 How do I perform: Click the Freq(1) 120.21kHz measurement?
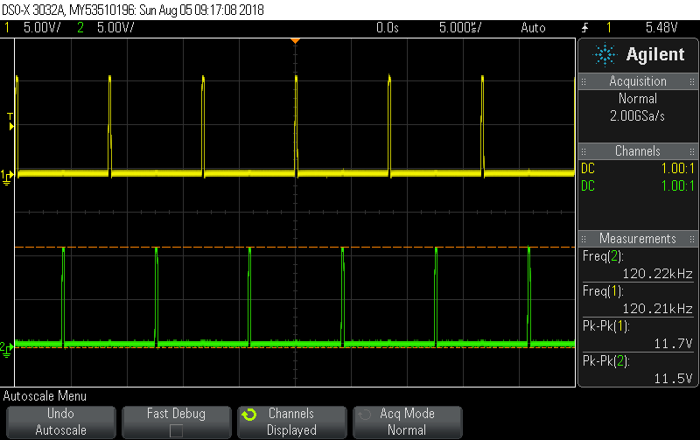click(x=638, y=300)
